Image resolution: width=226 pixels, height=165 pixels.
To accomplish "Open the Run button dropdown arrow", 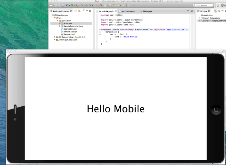I will 74,6.
